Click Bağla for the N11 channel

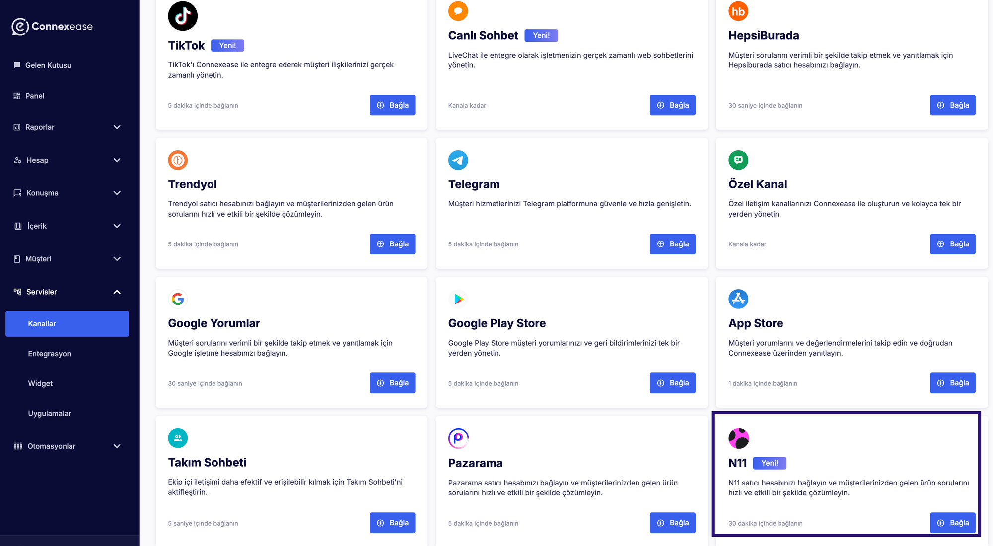(952, 523)
